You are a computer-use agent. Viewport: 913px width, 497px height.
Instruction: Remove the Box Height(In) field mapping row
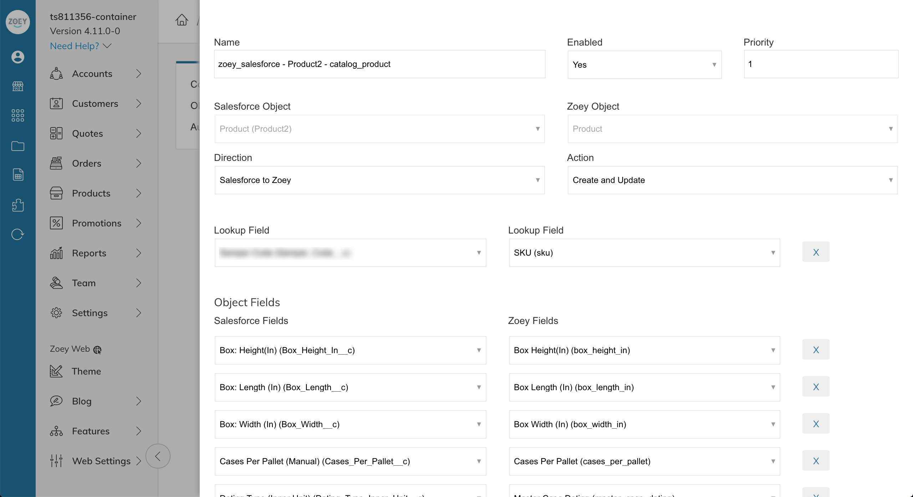pyautogui.click(x=816, y=350)
